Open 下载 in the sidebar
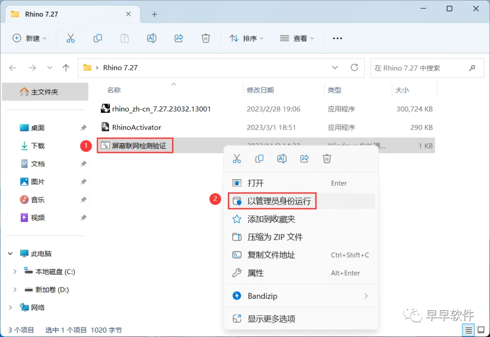The image size is (490, 337). pyautogui.click(x=38, y=146)
